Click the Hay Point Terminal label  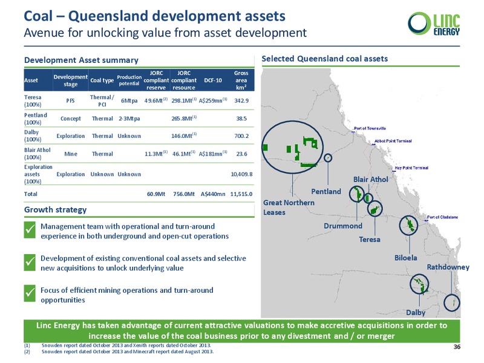point(411,168)
